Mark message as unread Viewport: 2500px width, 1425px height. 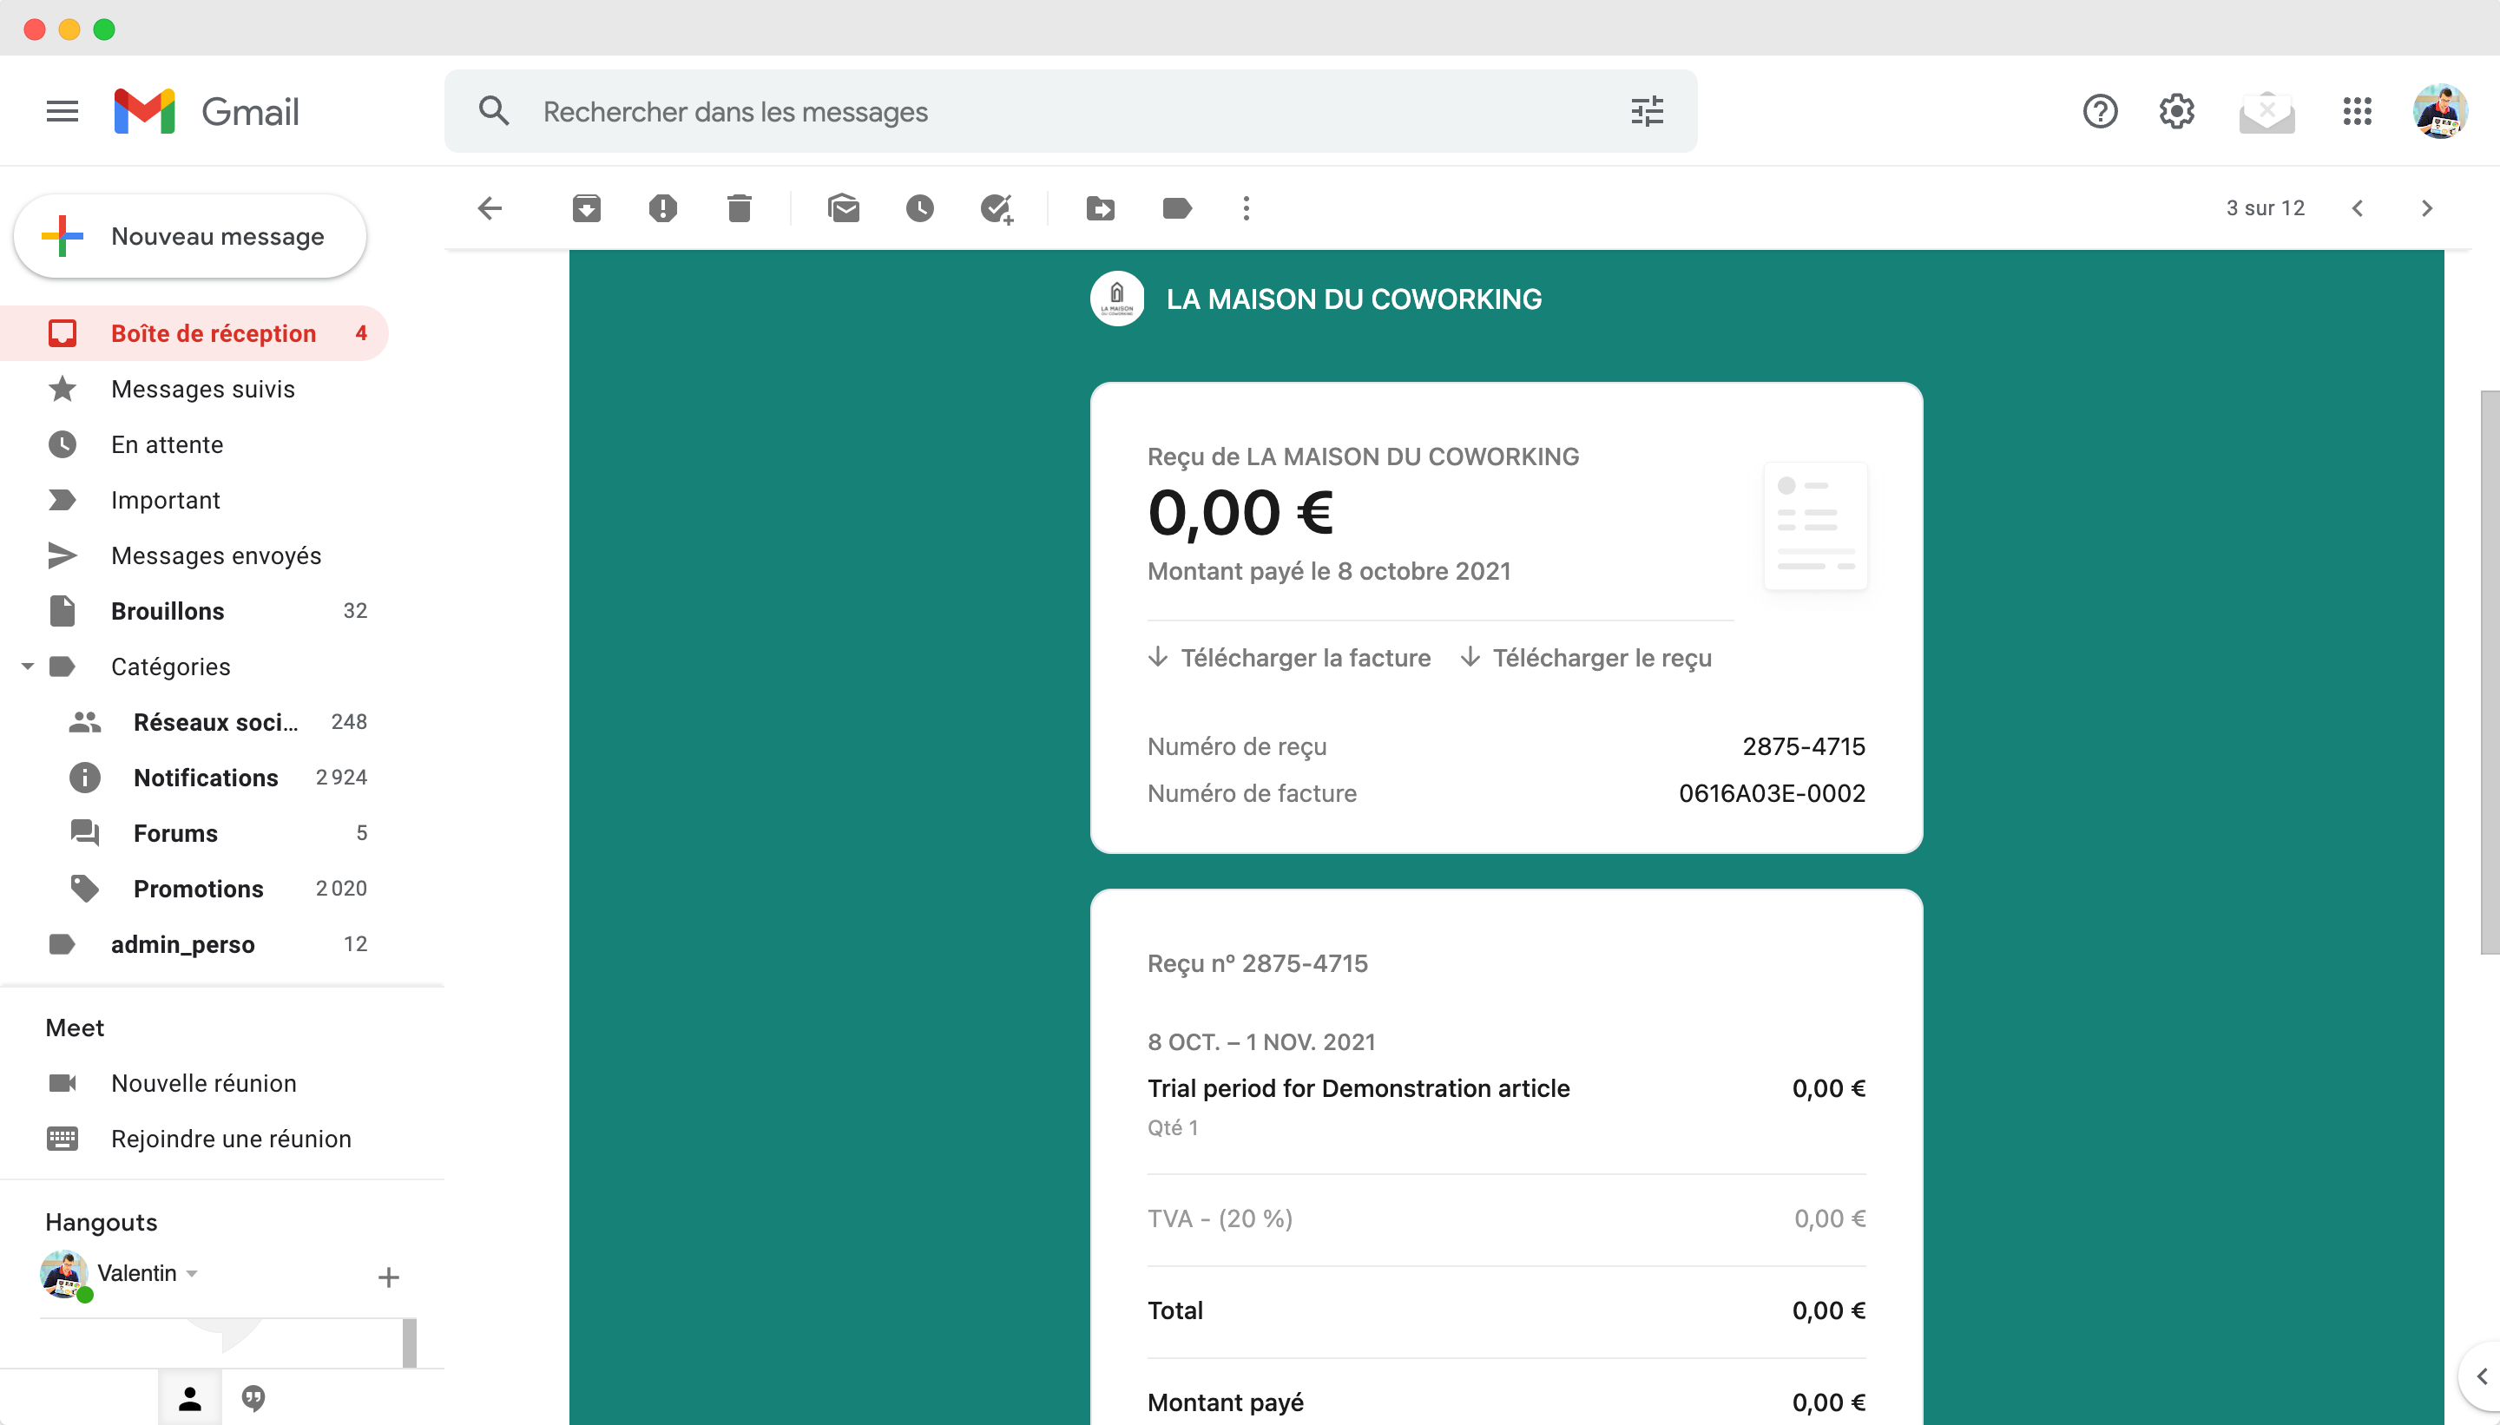[843, 208]
